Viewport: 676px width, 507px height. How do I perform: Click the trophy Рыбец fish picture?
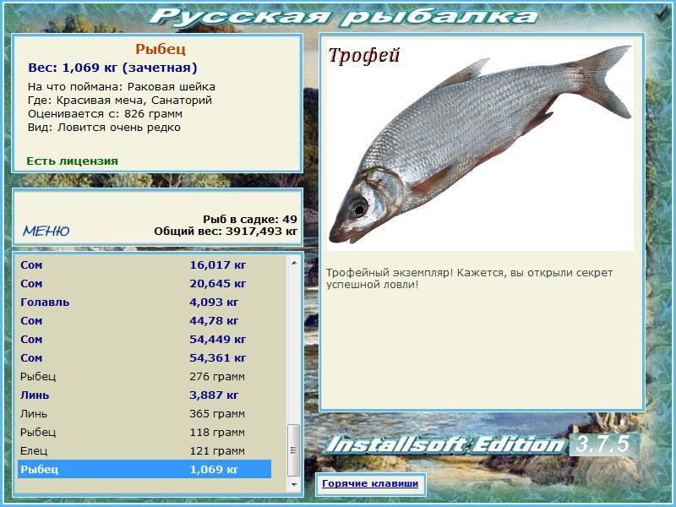(480, 144)
